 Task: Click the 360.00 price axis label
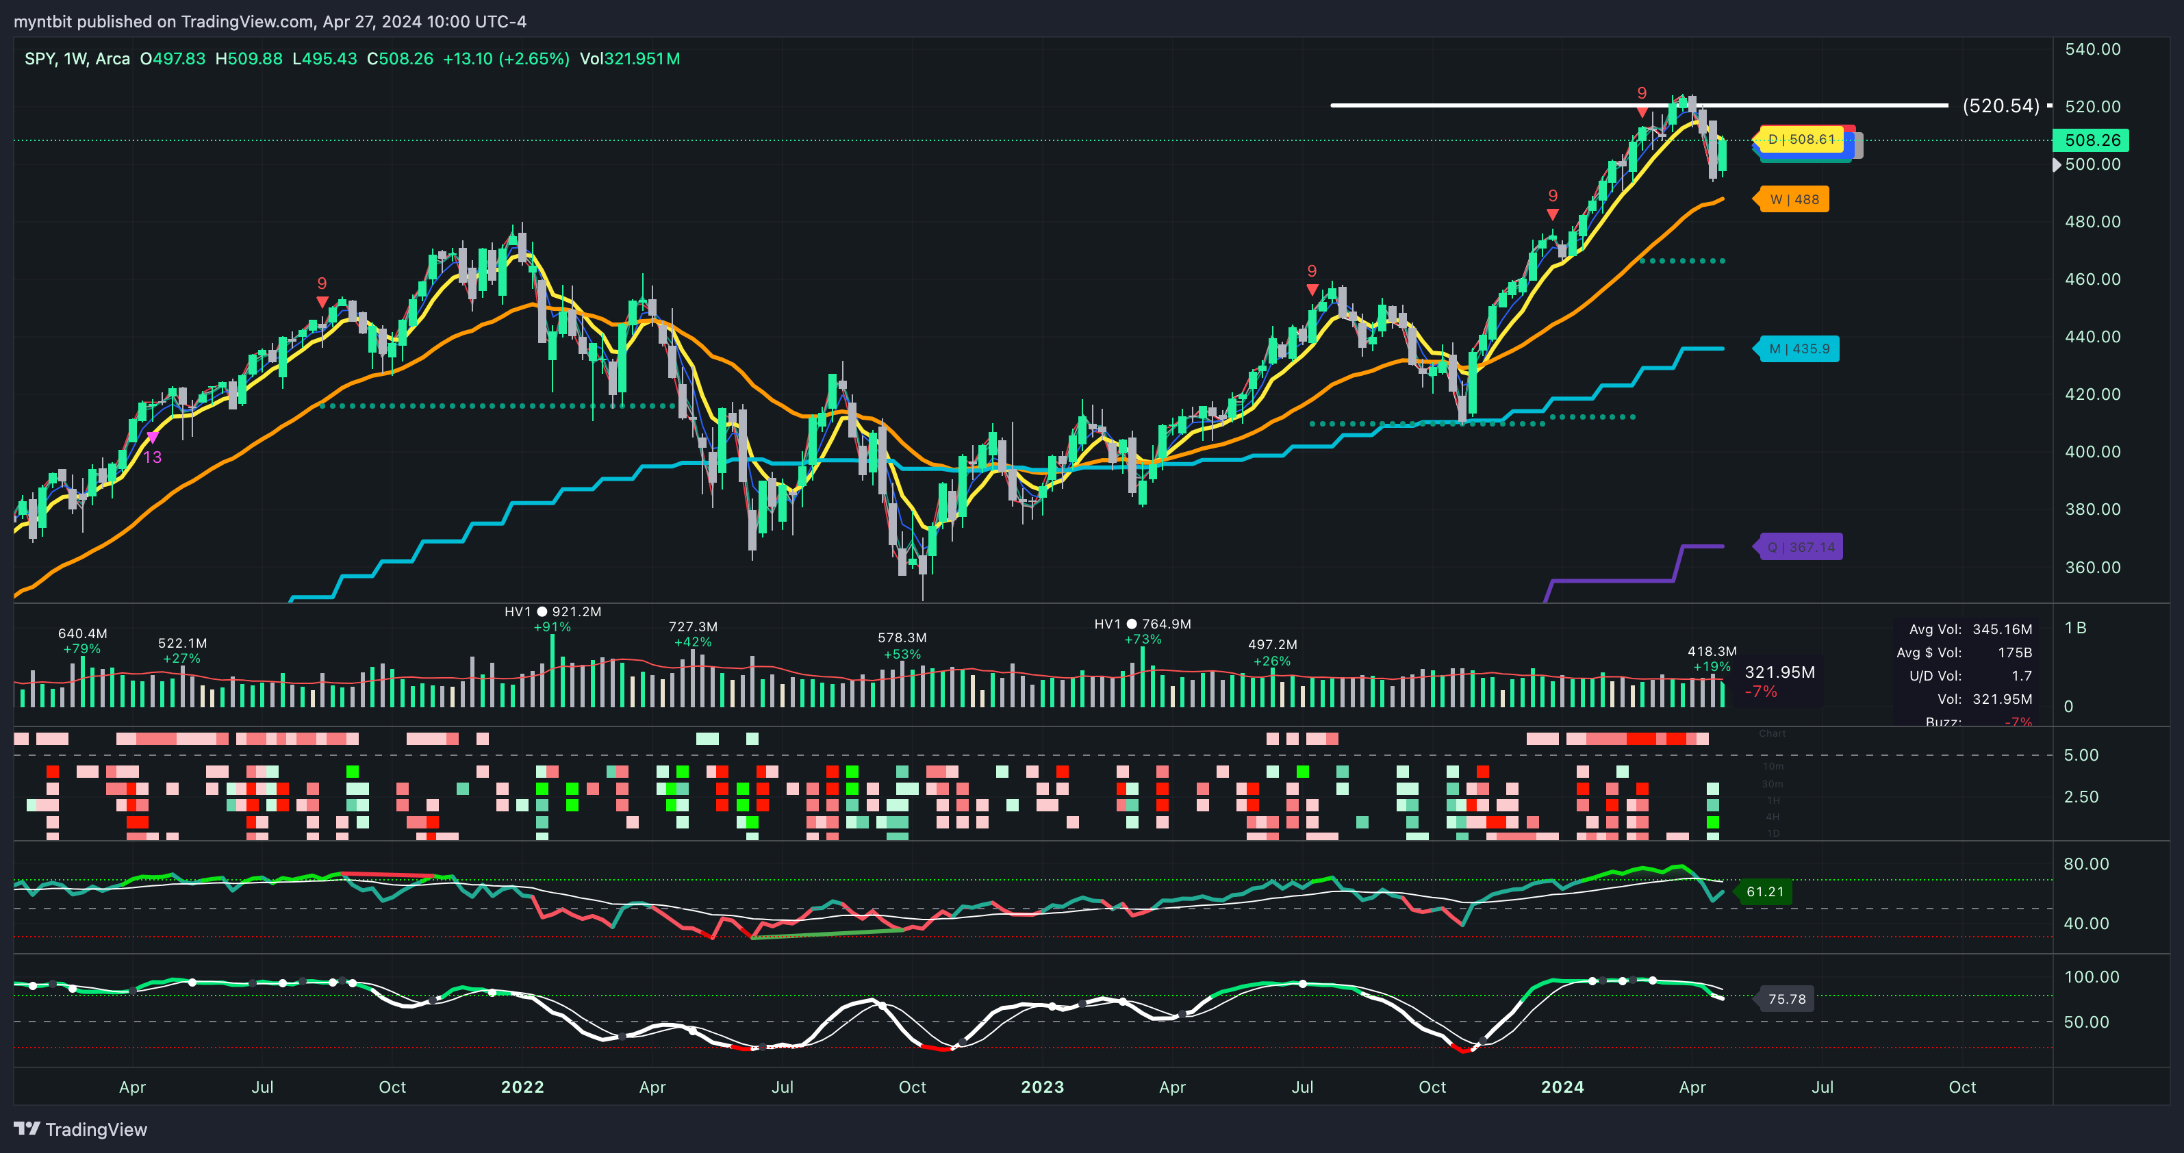[x=2092, y=567]
